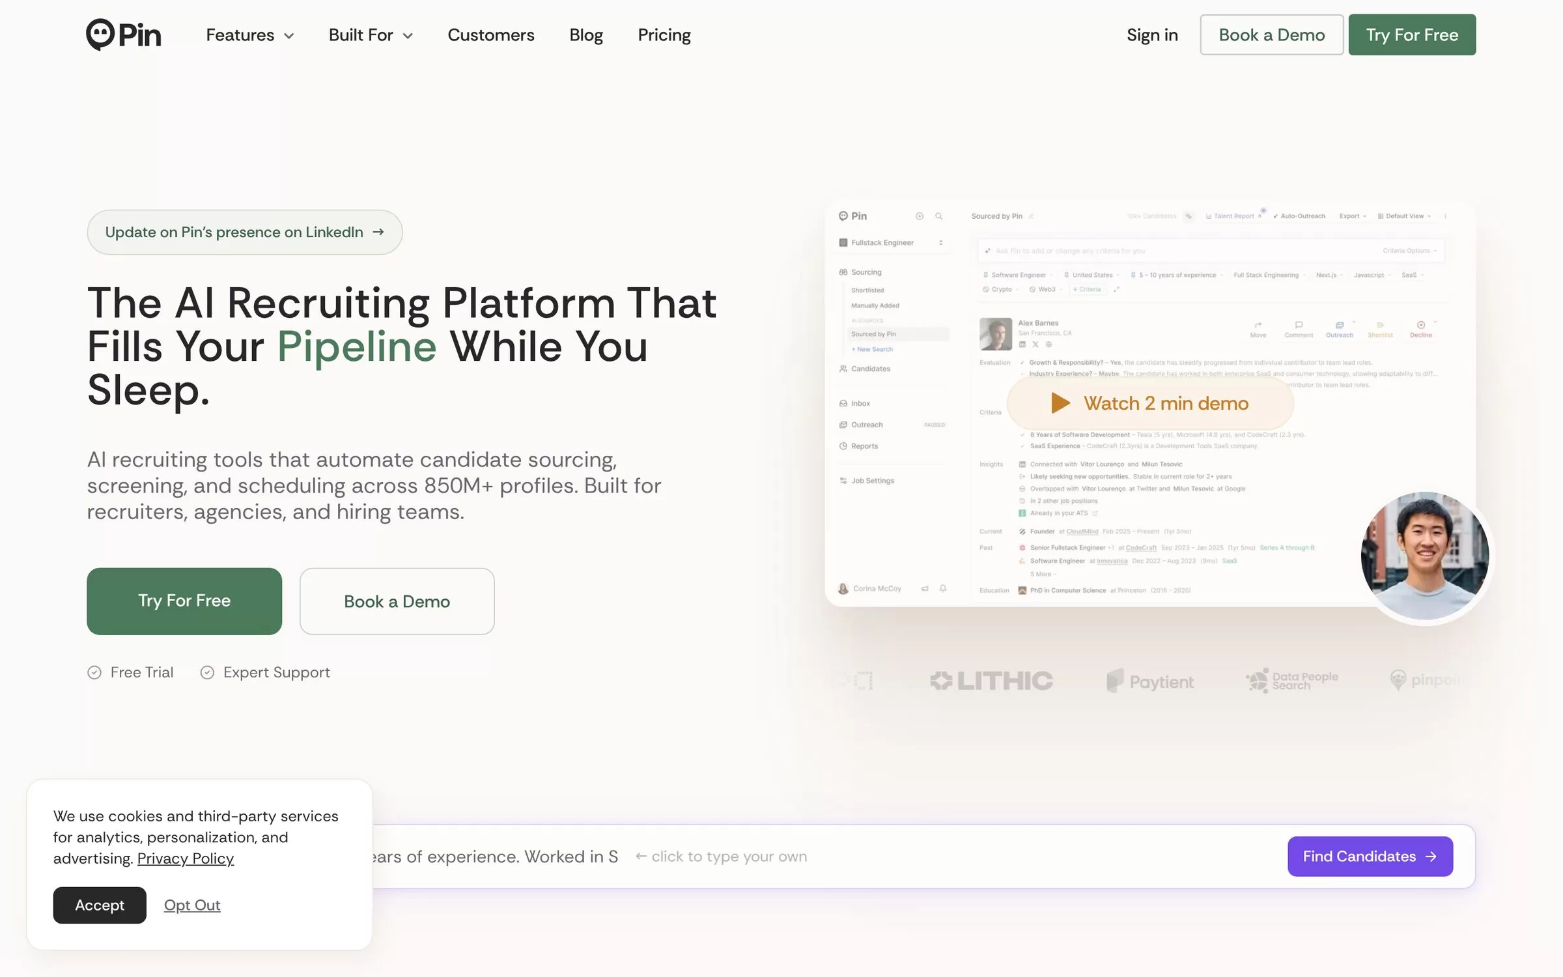Click Opt Out of cookies
This screenshot has height=977, width=1563.
[192, 905]
